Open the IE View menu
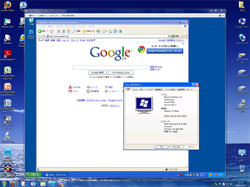This screenshot has width=250, height=187. (x=60, y=26)
